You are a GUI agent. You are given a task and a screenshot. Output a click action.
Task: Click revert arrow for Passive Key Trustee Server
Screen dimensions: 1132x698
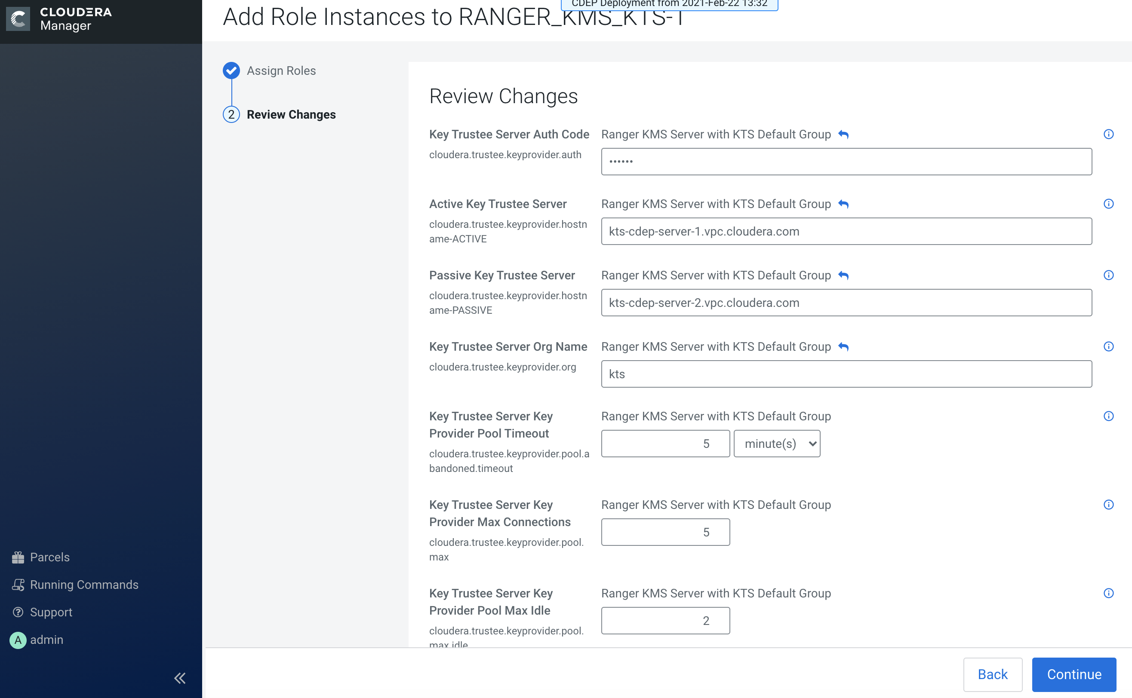click(x=843, y=275)
